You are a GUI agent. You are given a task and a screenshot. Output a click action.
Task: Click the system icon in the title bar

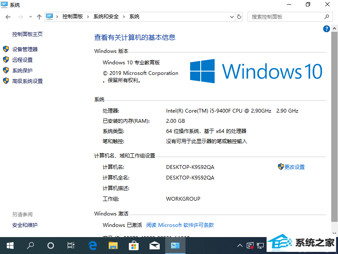click(x=4, y=5)
